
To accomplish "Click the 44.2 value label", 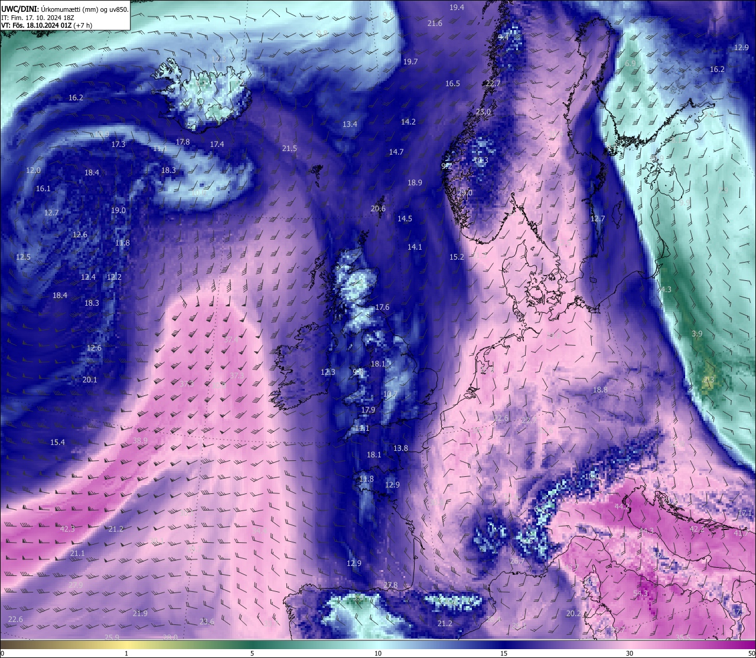I will [x=622, y=506].
